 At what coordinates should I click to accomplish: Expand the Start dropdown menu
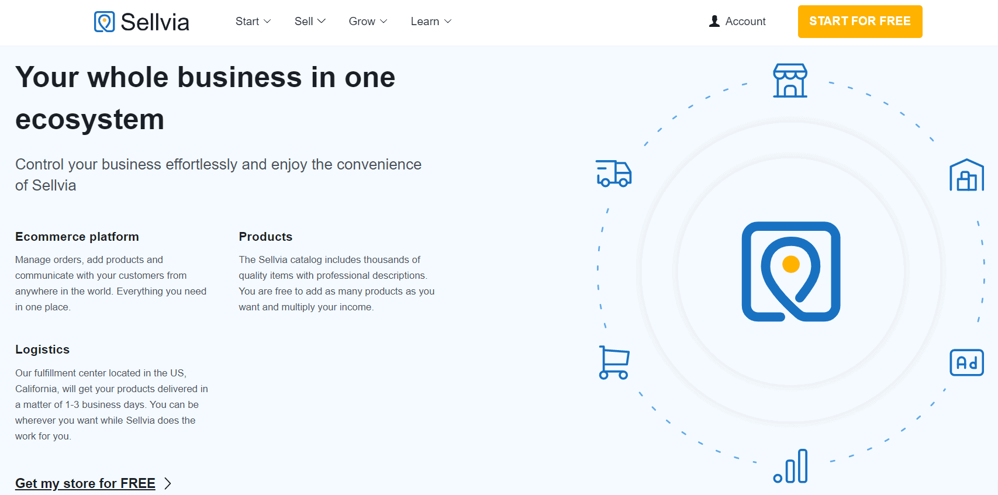click(253, 22)
